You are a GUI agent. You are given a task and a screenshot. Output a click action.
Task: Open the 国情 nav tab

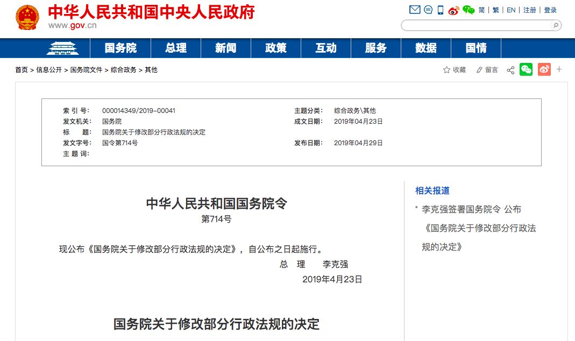476,48
